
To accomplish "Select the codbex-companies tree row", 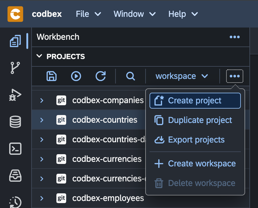I will [89, 100].
